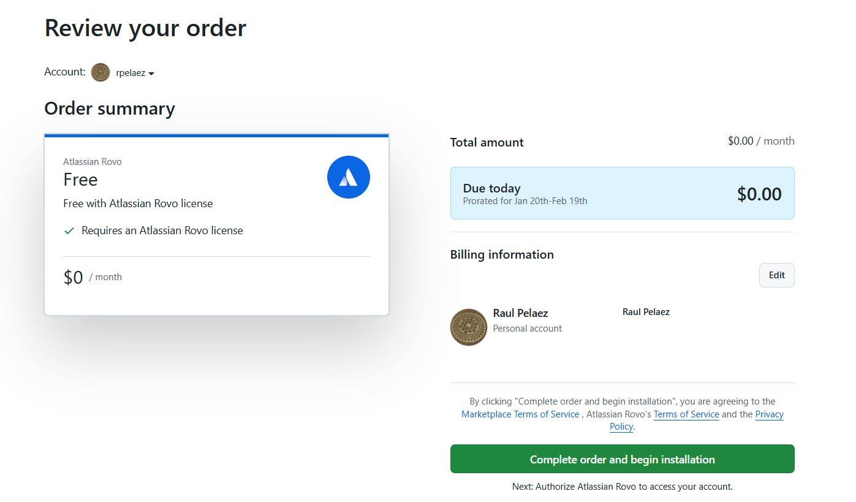Open Atlassian Rovo's Terms of Service link
The image size is (856, 502).
click(686, 414)
